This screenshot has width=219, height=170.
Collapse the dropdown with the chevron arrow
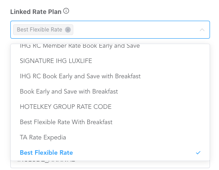[202, 30]
